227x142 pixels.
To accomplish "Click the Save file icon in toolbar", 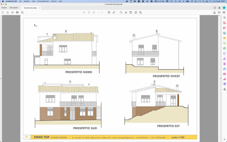I will point(3,12).
